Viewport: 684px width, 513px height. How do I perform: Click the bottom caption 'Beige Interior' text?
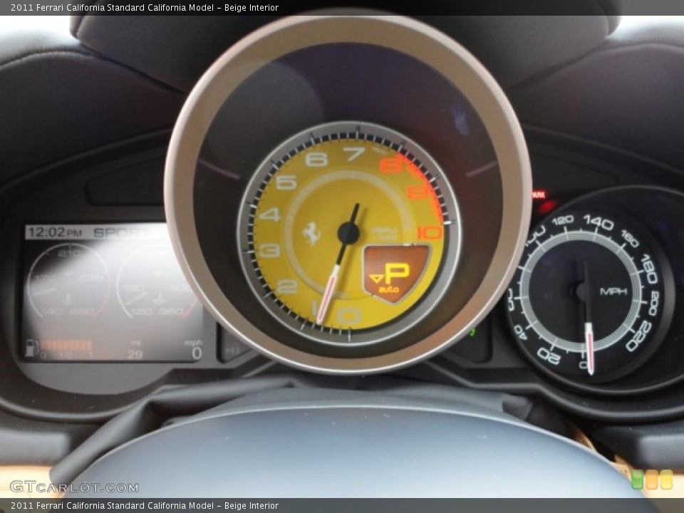(x=252, y=506)
